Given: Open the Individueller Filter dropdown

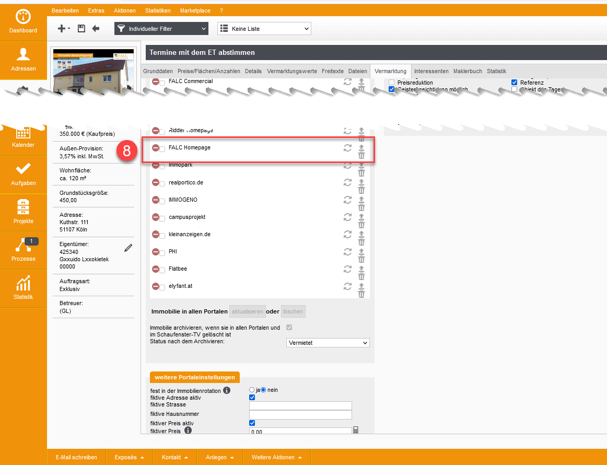Looking at the screenshot, I should point(161,29).
